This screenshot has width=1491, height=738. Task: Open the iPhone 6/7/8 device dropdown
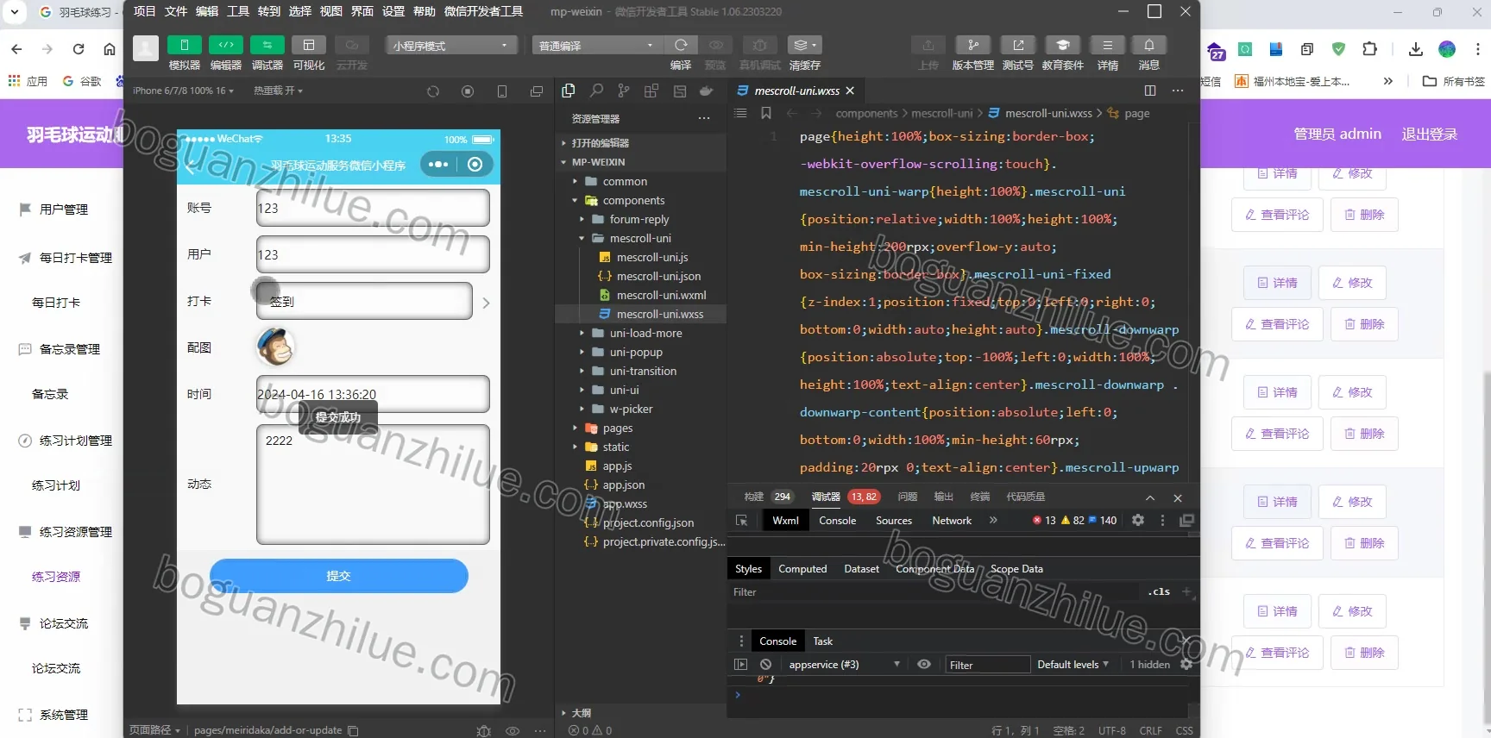pos(183,91)
